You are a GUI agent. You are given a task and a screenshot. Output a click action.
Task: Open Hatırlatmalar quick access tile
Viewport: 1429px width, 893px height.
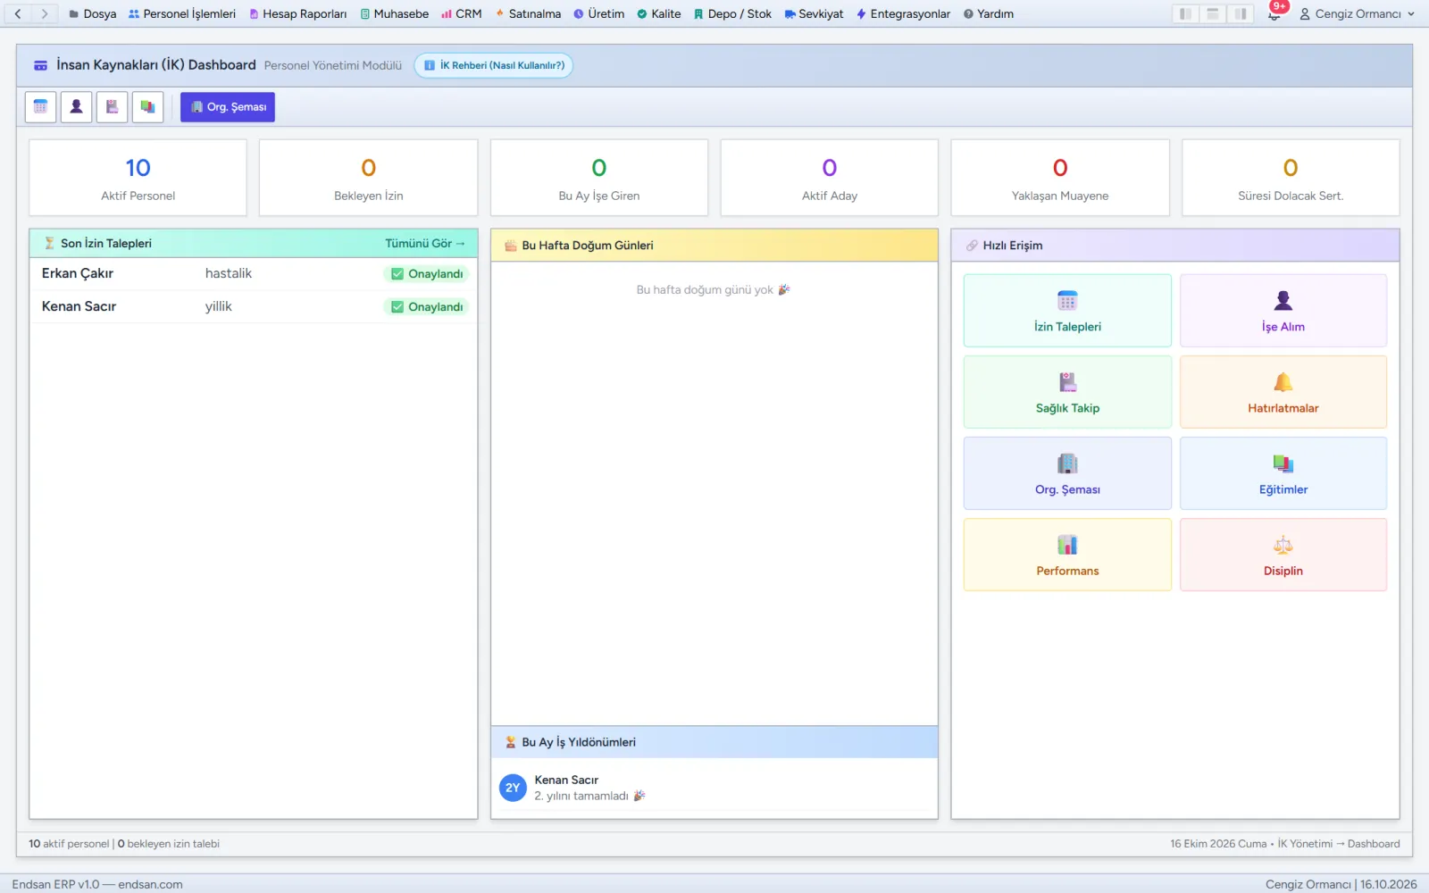click(1283, 392)
